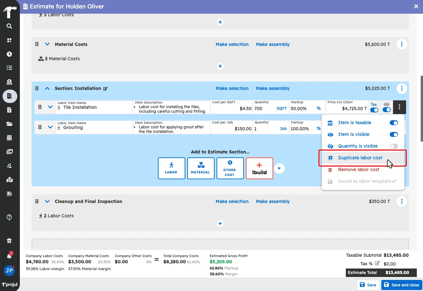Open the notifications bell icon
This screenshot has height=291, width=423.
click(x=9, y=256)
